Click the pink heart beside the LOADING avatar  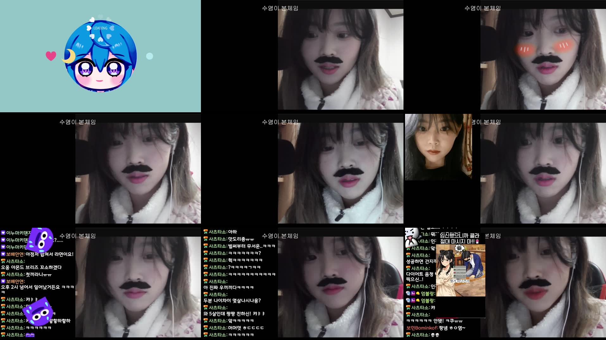point(51,56)
